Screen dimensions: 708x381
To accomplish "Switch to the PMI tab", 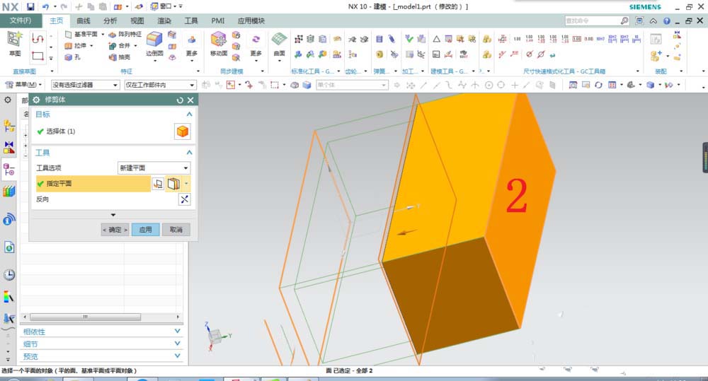I will pos(217,20).
